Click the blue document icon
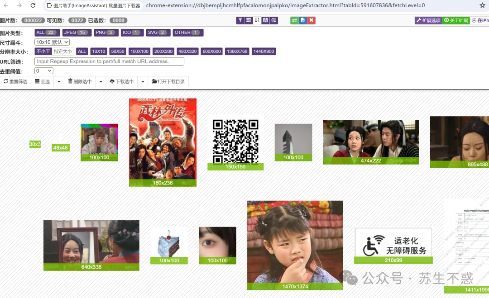 (x=303, y=20)
